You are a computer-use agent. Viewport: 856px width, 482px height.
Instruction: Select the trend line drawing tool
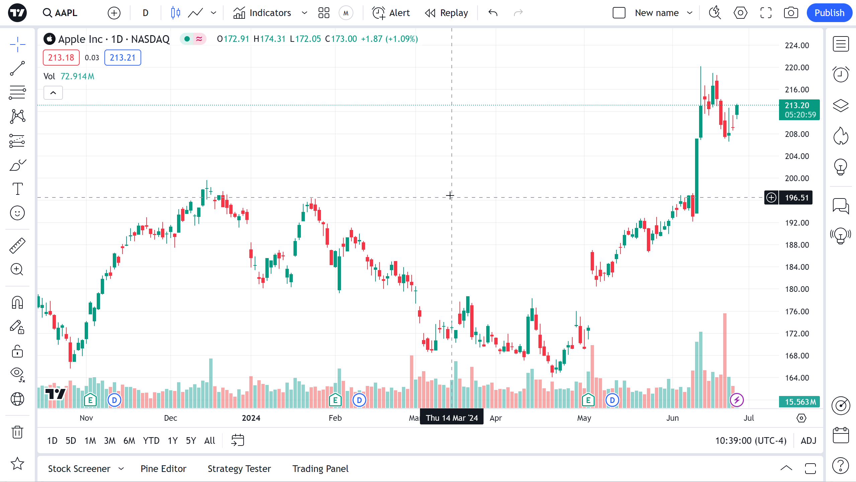point(17,68)
